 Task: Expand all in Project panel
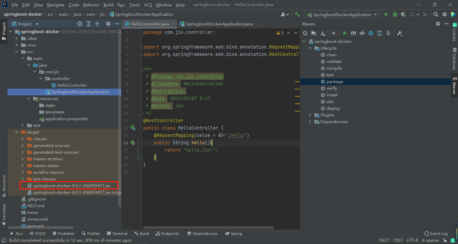click(x=89, y=24)
